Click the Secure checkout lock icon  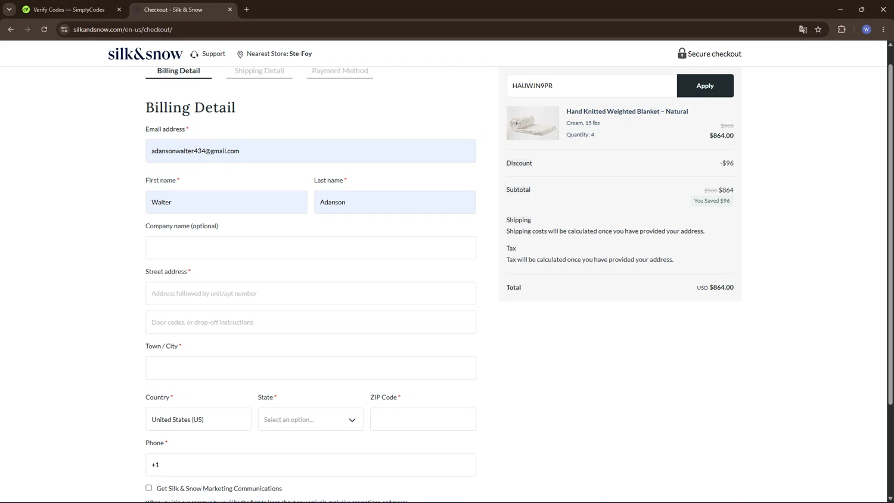[682, 54]
